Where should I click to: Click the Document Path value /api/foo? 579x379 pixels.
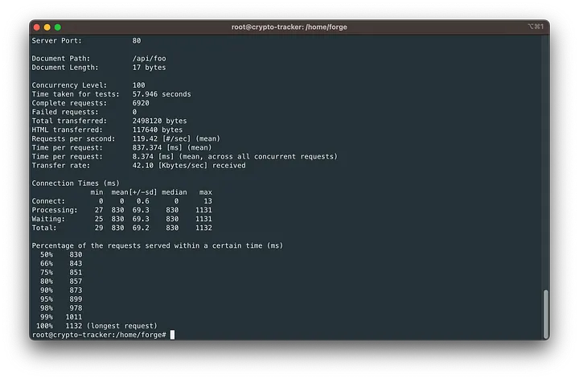[150, 59]
